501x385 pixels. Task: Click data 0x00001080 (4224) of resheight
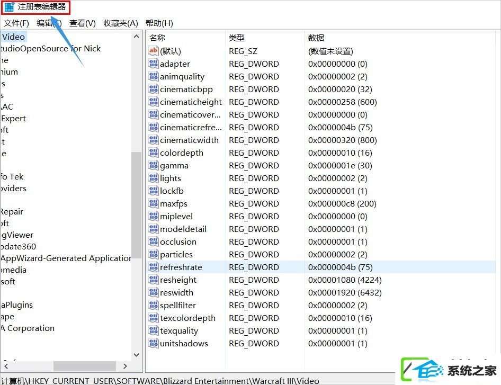[x=345, y=280]
